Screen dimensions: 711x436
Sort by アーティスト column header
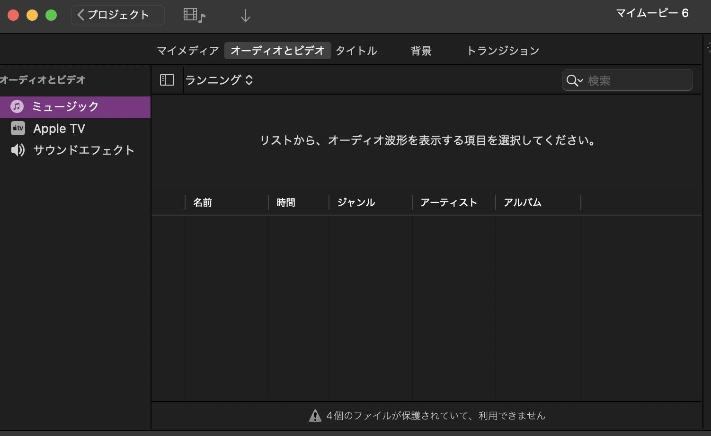454,202
